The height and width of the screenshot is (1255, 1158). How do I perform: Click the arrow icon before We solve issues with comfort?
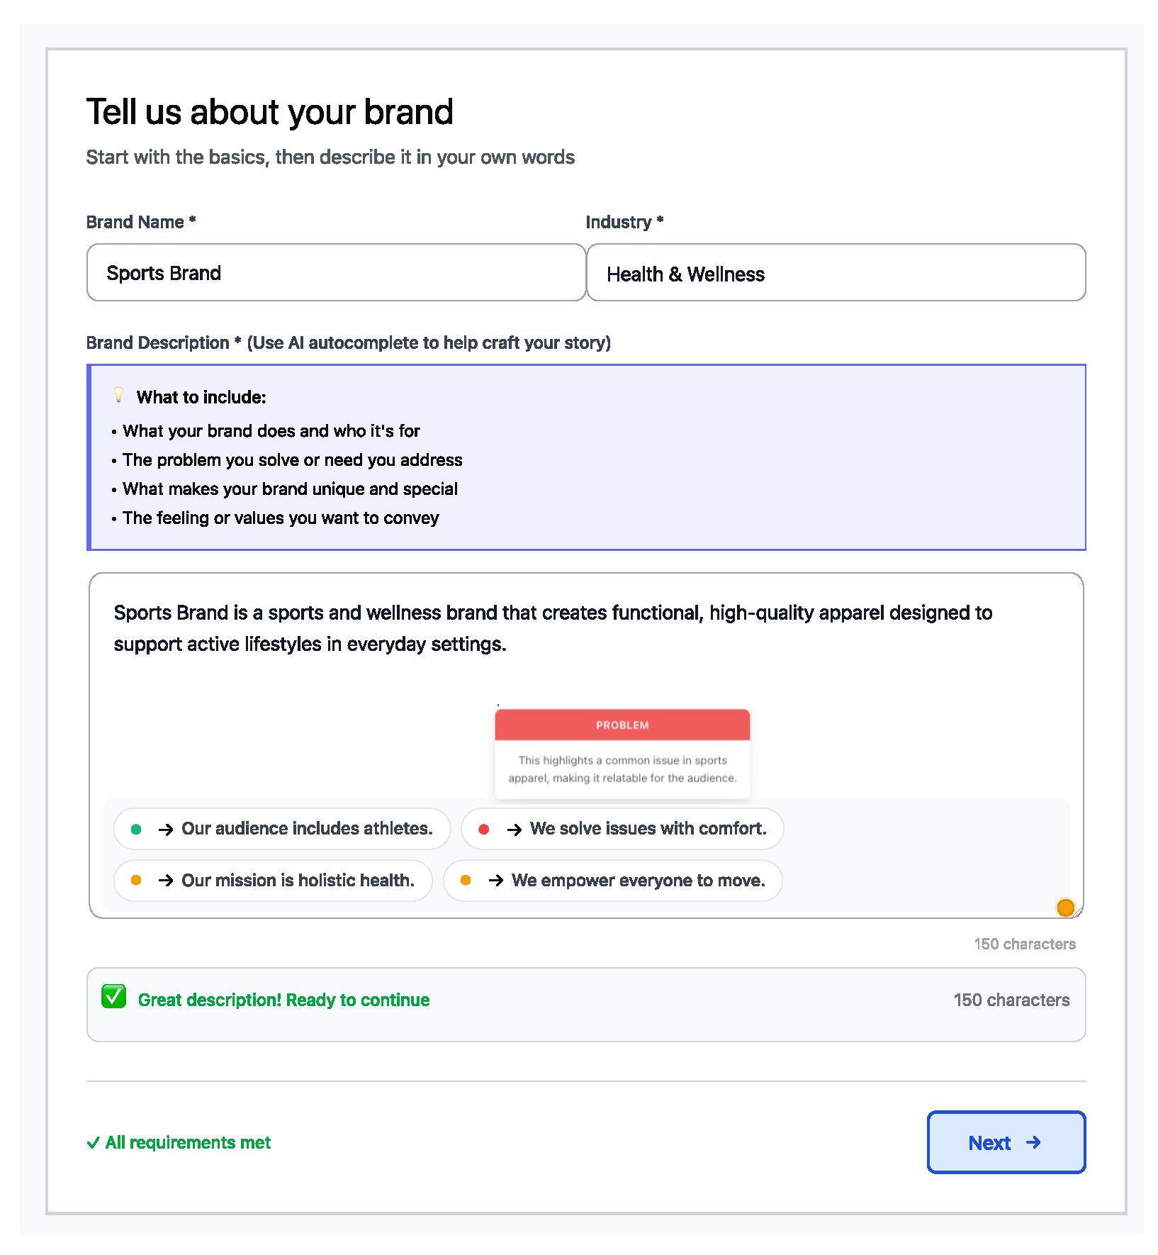point(515,830)
